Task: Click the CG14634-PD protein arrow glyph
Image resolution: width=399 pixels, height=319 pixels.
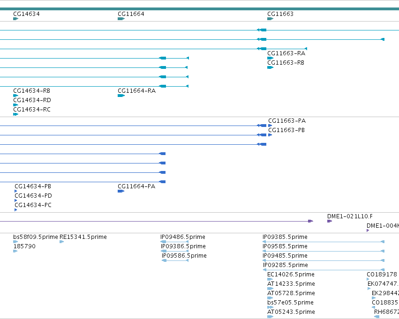Action: click(x=16, y=200)
